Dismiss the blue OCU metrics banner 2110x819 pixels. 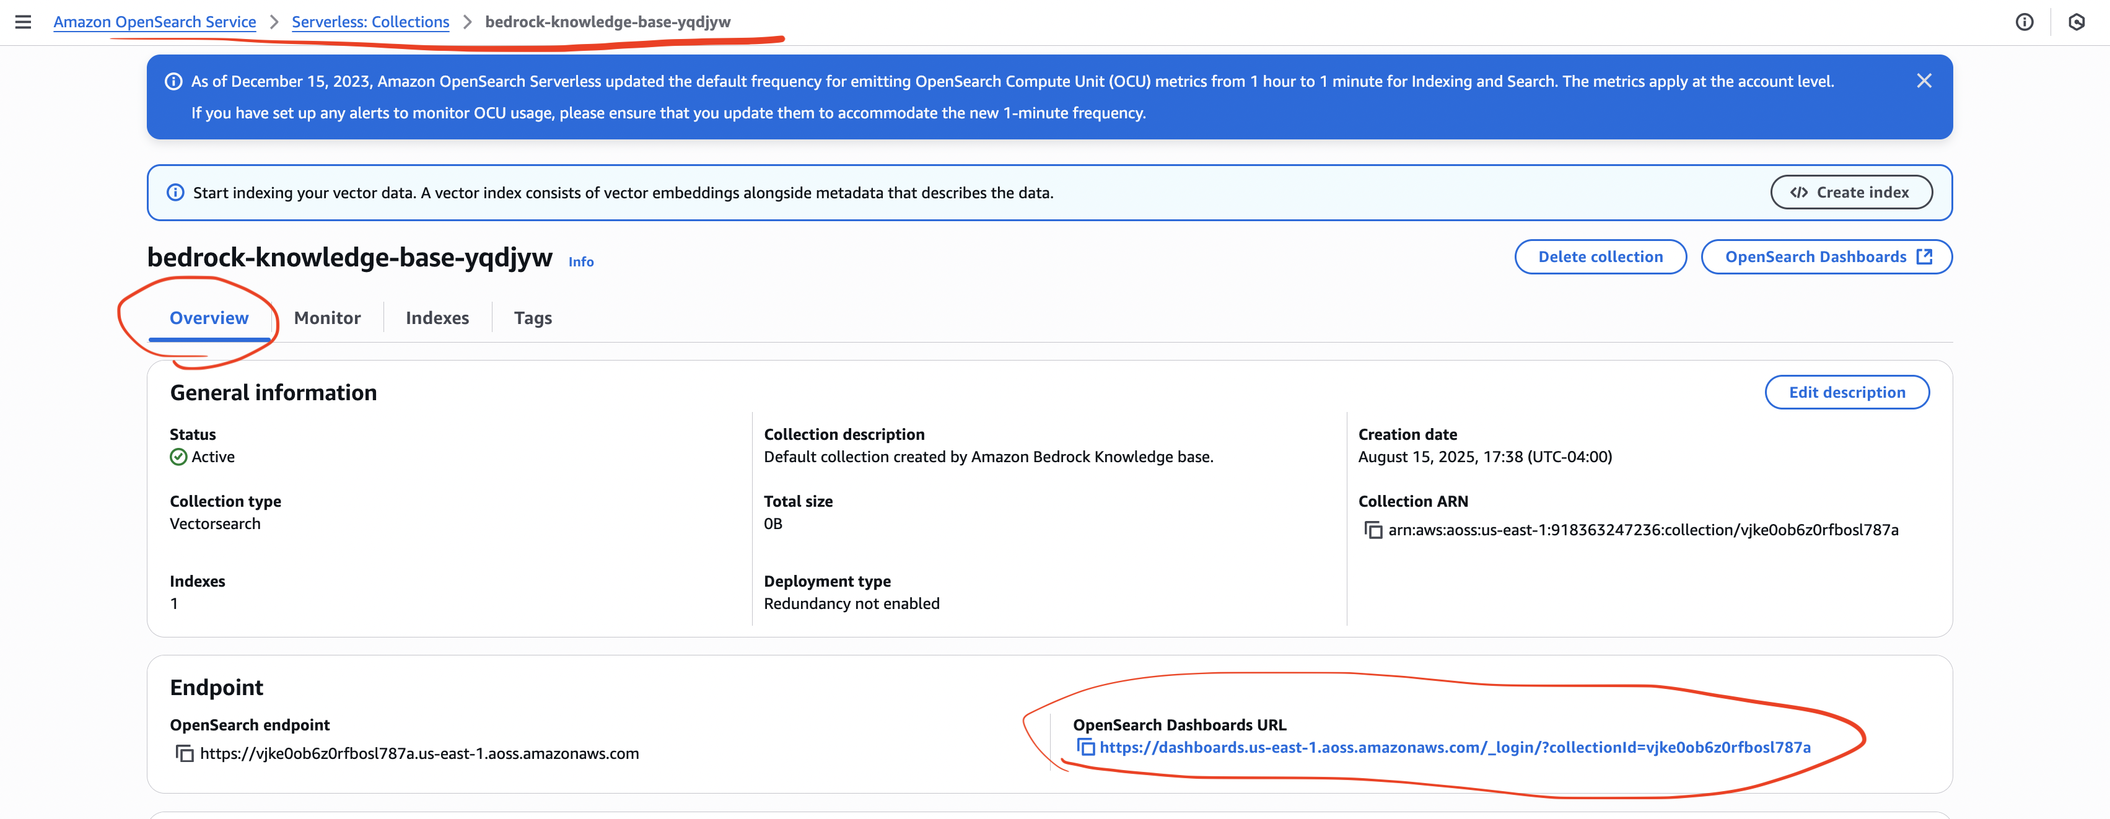coord(1924,81)
